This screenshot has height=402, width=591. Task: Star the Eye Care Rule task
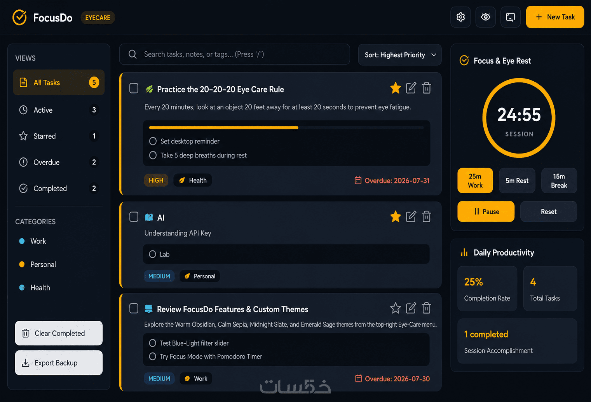[396, 88]
